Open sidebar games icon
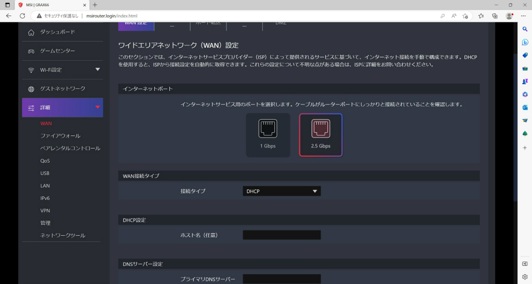Screen dimensions: 532x284 point(525,82)
